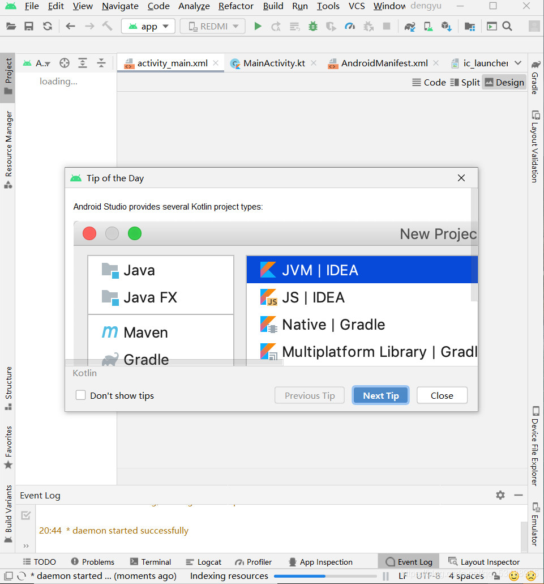
Task: Switch editor to Split view
Action: [465, 82]
